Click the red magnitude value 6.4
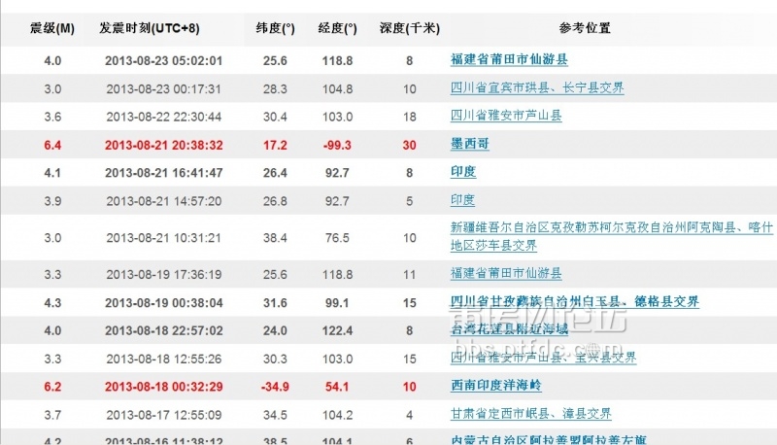 (x=52, y=145)
